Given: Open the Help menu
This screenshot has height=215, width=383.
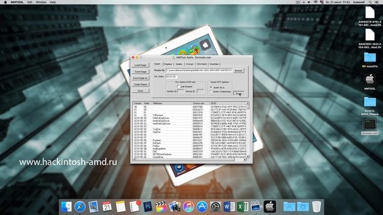Looking at the screenshot, I should pyautogui.click(x=53, y=2).
